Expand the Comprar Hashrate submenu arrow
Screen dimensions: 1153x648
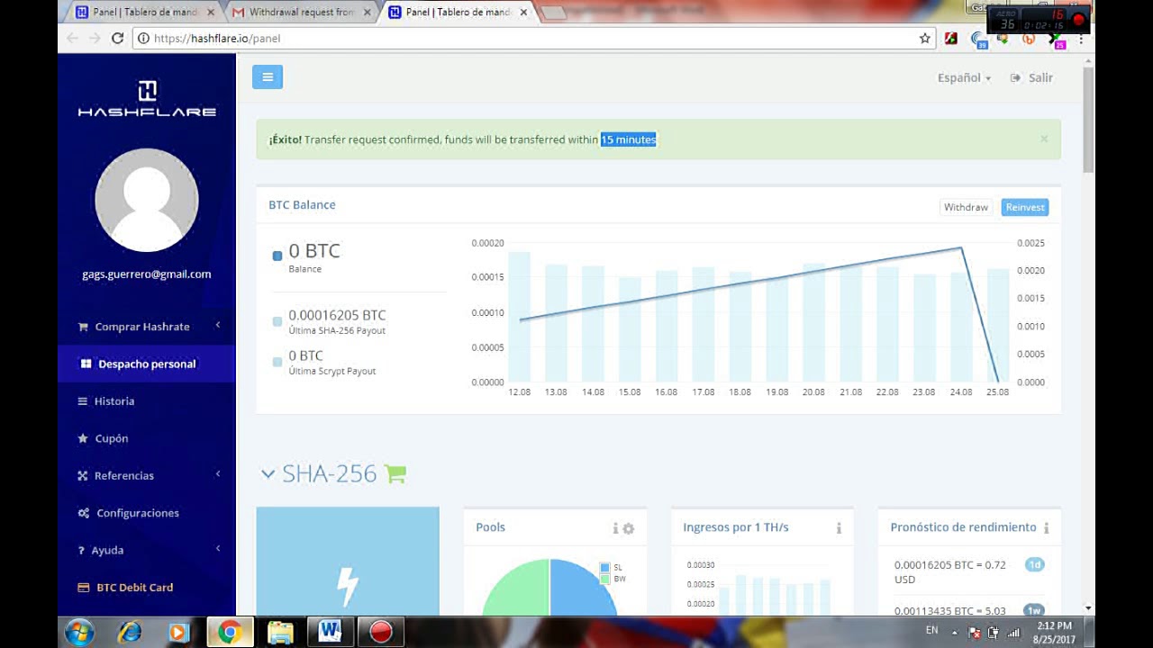tap(218, 325)
